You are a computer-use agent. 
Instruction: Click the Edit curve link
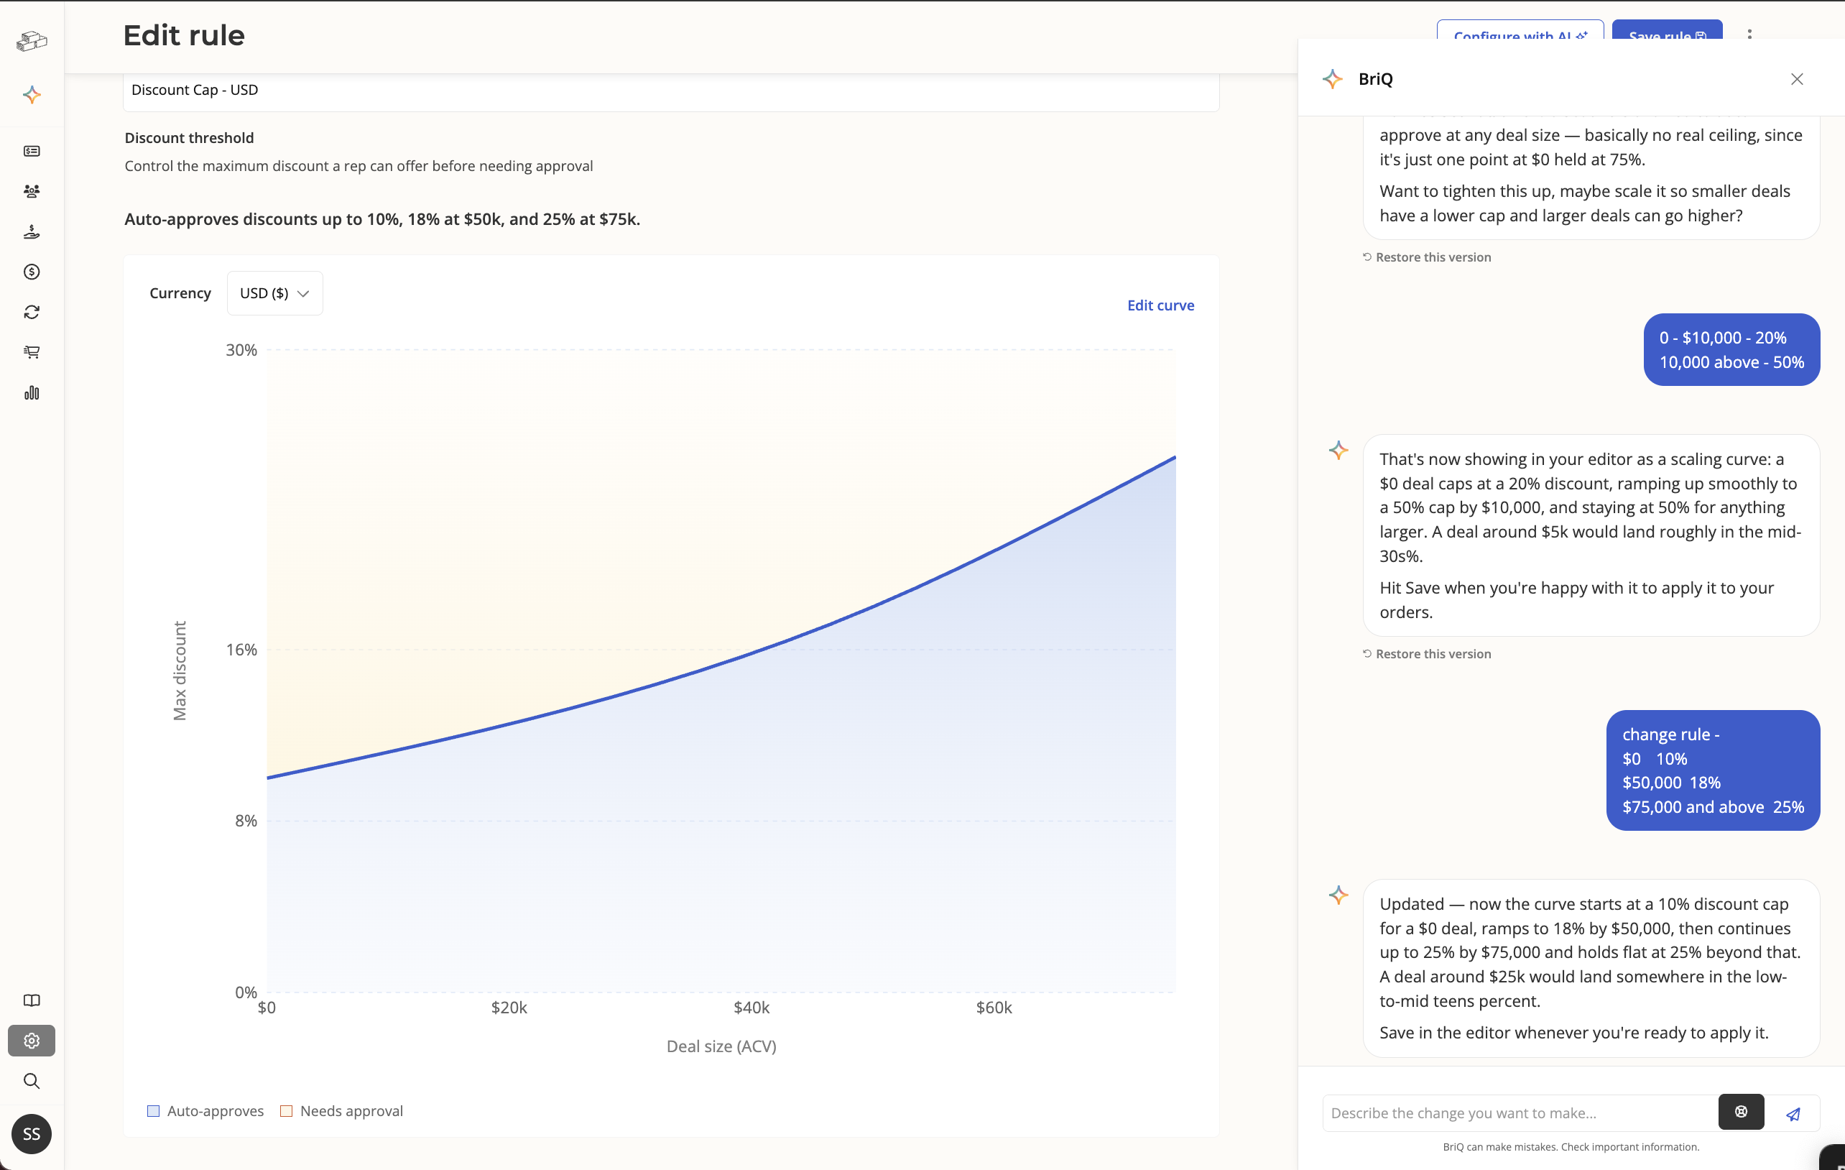click(1160, 305)
